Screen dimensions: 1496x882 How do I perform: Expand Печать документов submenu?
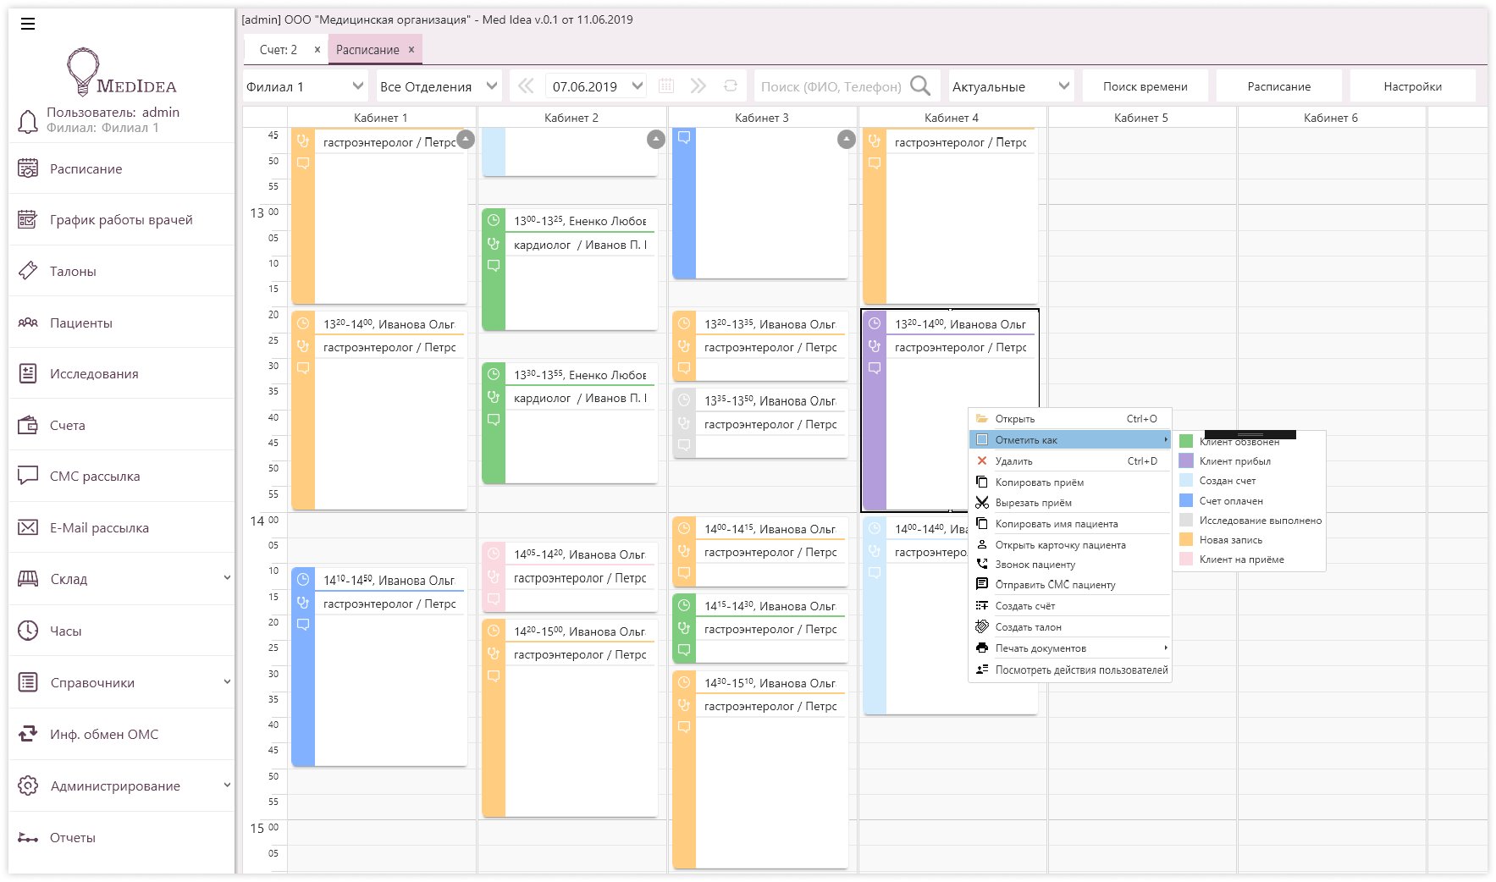click(x=1070, y=648)
